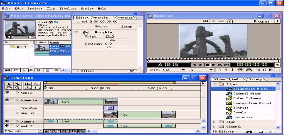Expand the Audio 1 track triangle

[18, 121]
